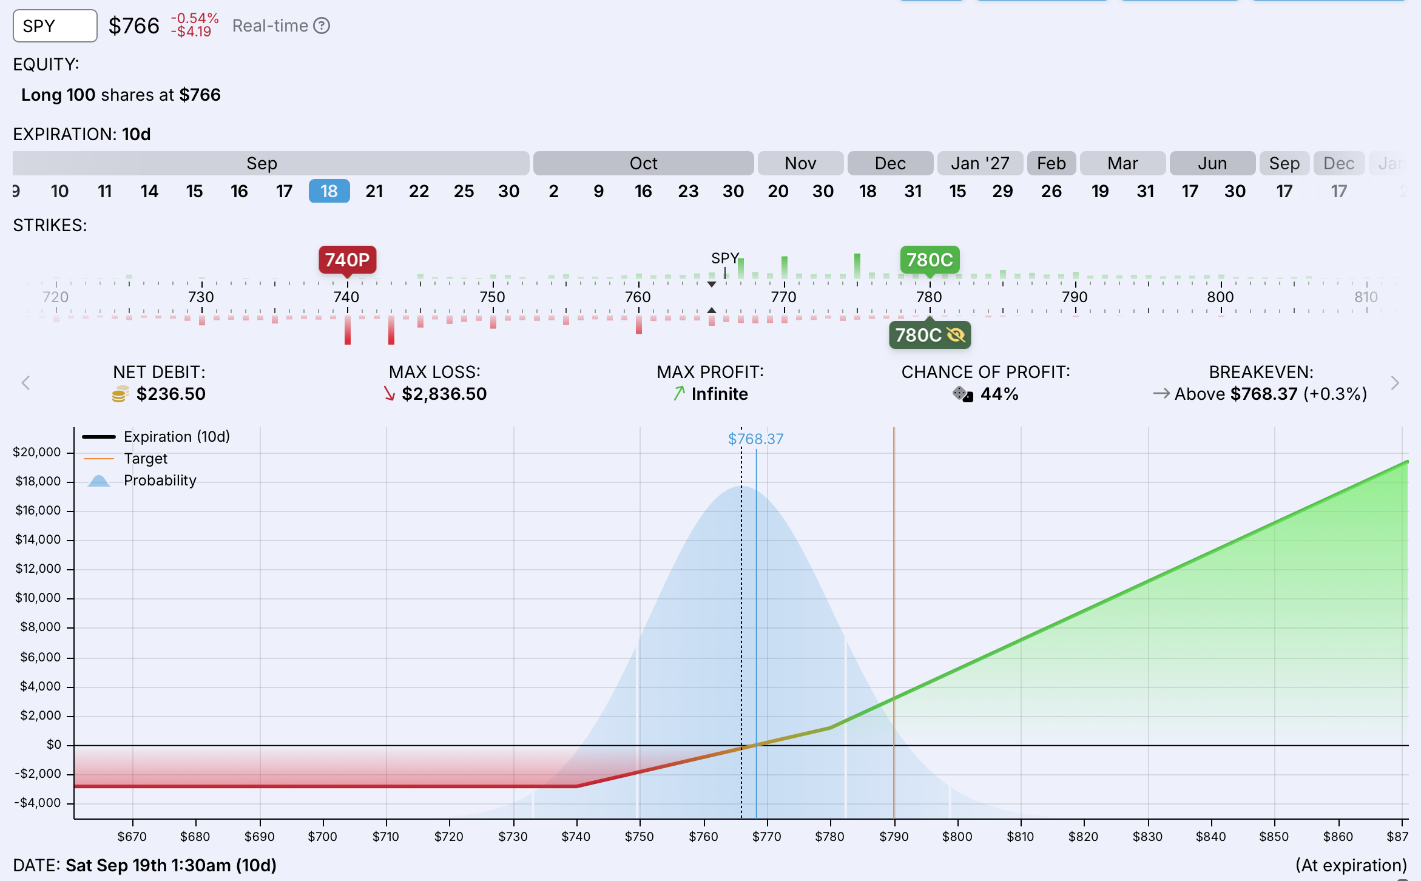The width and height of the screenshot is (1421, 881).
Task: Click the right-arrow icon beside Breakeven value
Action: tap(1161, 394)
